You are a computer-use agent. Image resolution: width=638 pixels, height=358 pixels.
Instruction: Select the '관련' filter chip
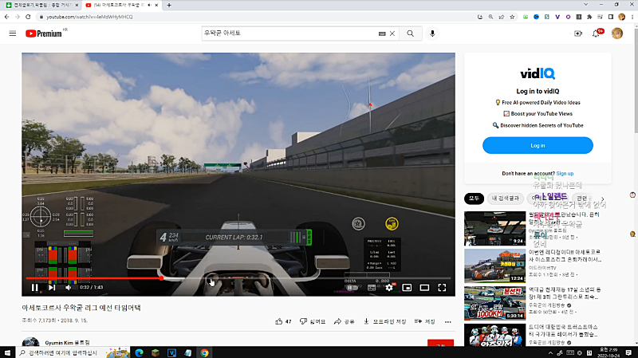(582, 199)
